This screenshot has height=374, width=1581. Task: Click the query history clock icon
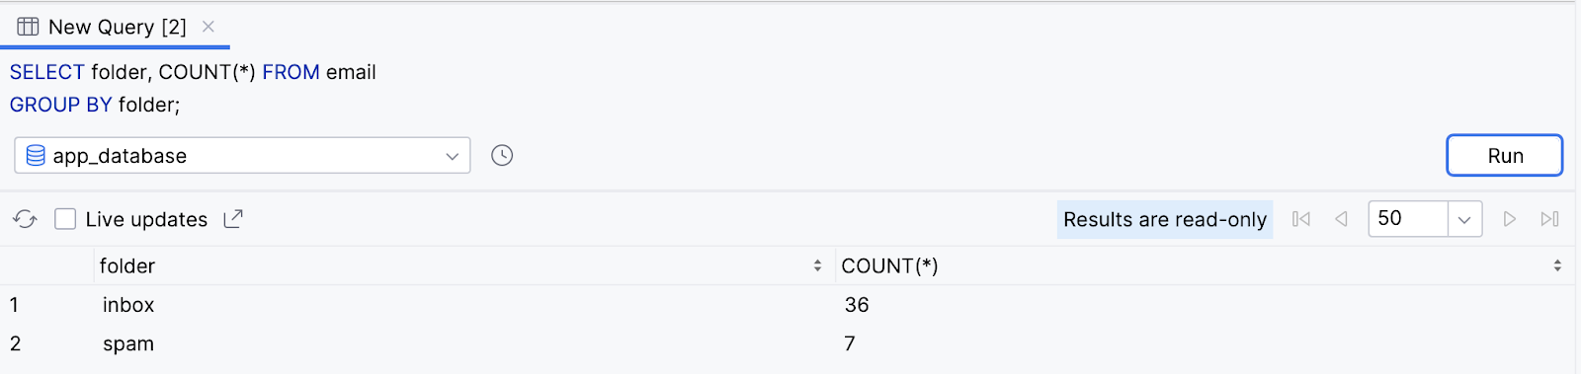[502, 156]
